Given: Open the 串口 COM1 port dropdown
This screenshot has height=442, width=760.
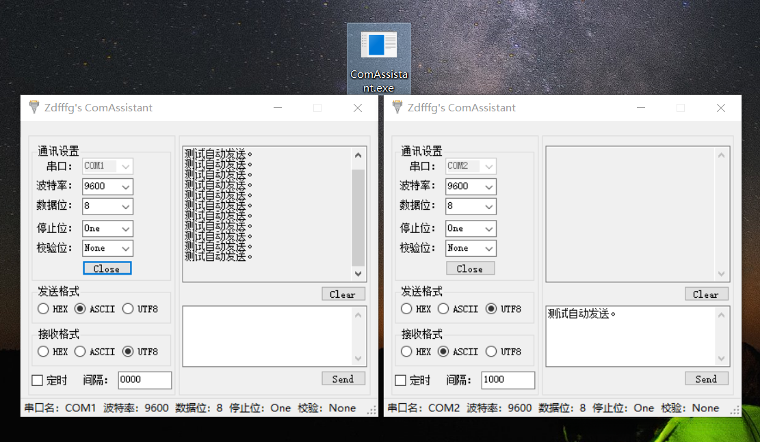Looking at the screenshot, I should 107,166.
